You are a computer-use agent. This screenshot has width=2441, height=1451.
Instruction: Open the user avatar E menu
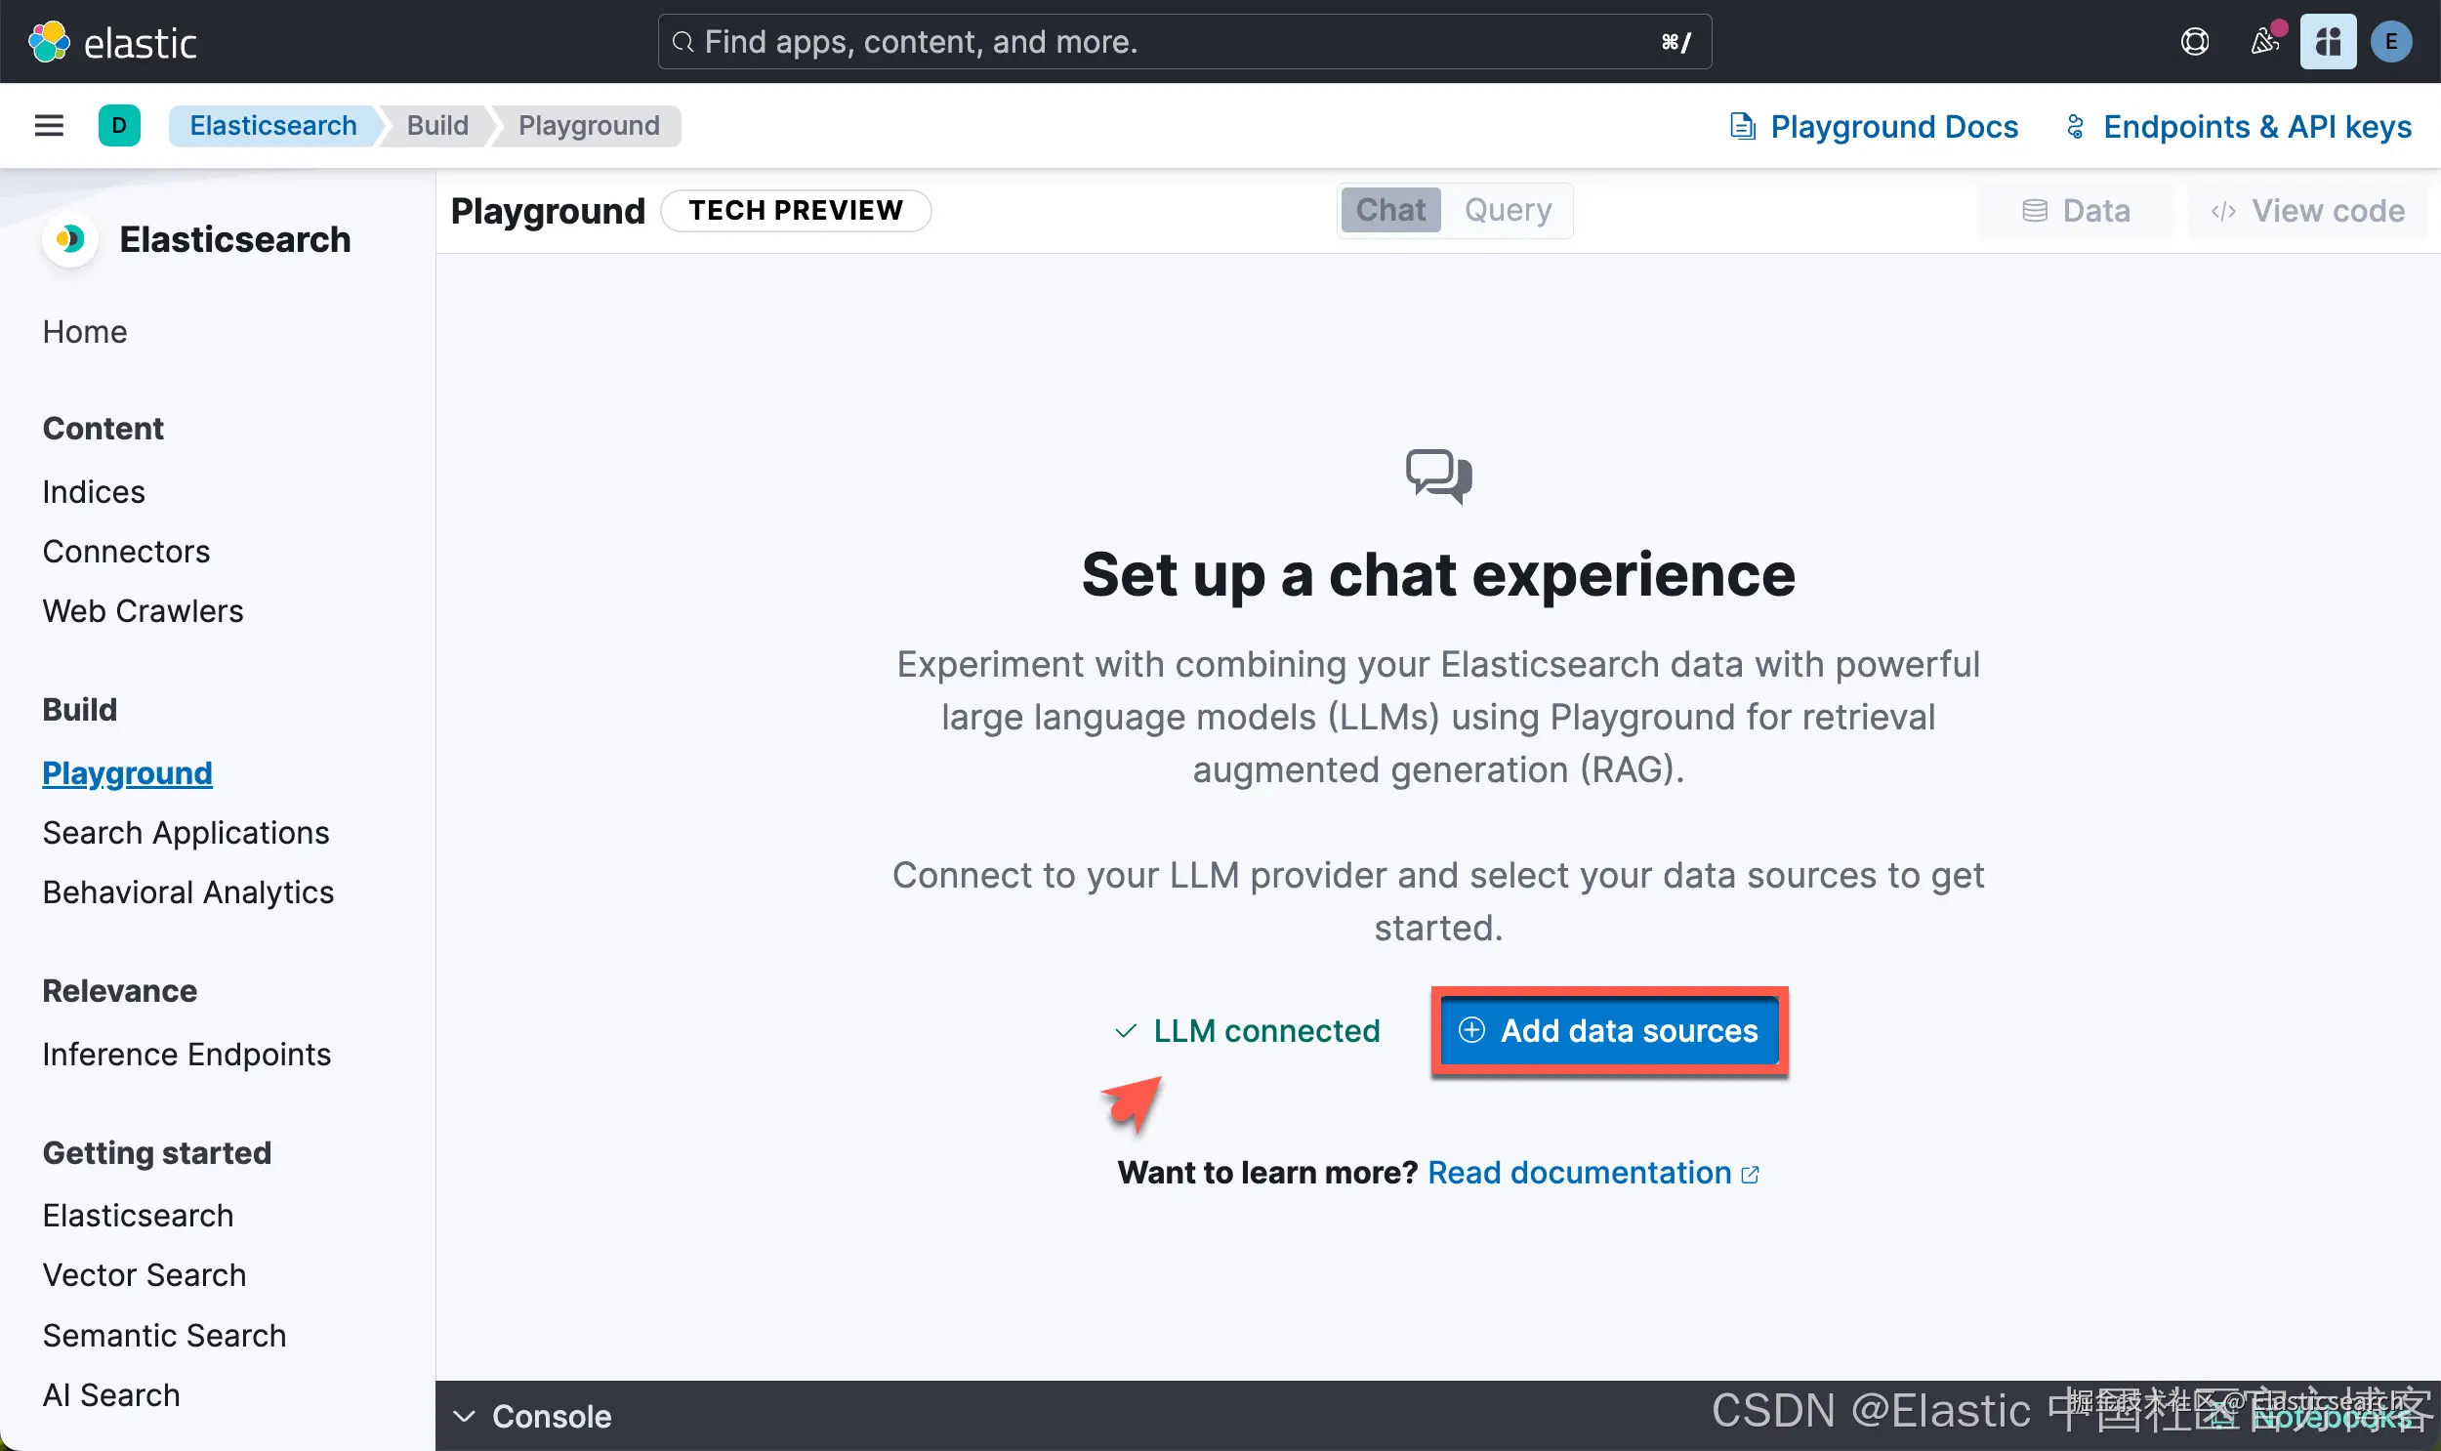(x=2391, y=42)
